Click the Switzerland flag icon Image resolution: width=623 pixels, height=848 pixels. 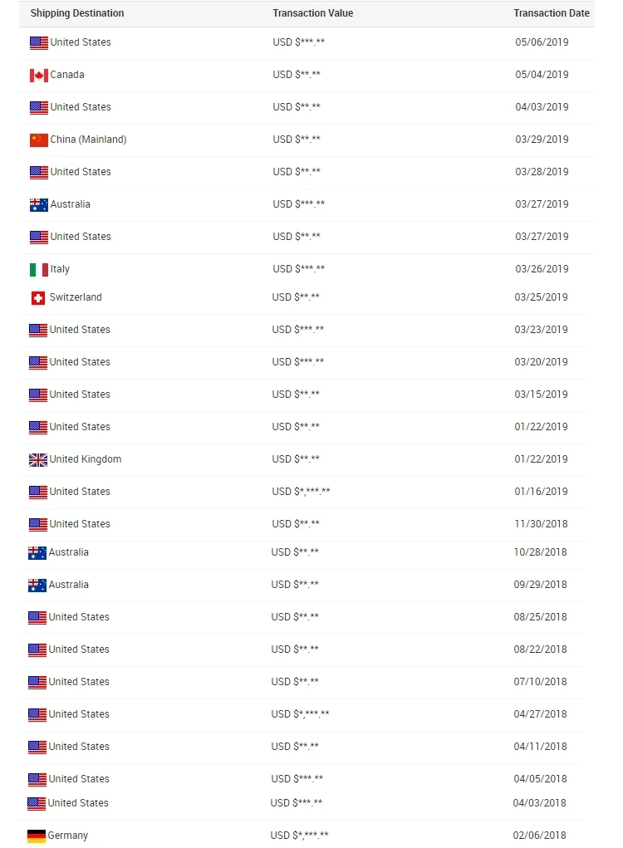pos(37,298)
